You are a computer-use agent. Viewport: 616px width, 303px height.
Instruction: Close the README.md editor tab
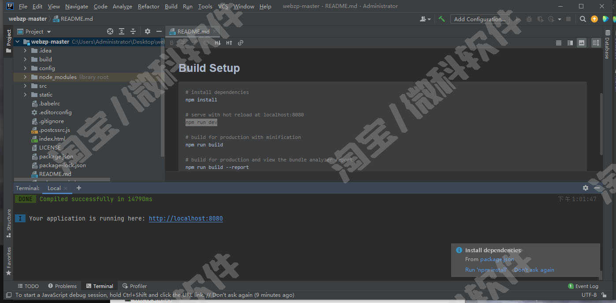pyautogui.click(x=215, y=31)
